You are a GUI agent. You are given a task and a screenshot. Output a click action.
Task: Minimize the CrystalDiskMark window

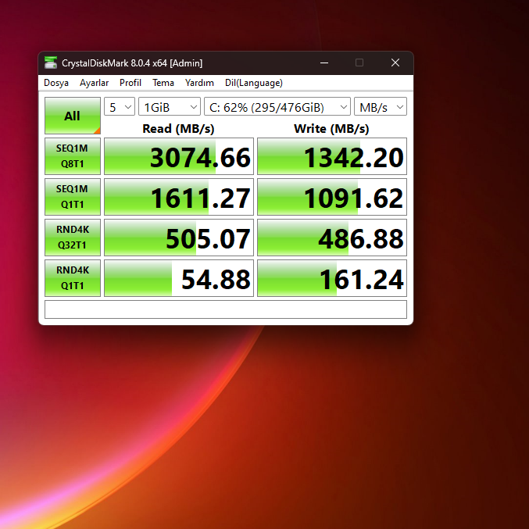point(324,63)
